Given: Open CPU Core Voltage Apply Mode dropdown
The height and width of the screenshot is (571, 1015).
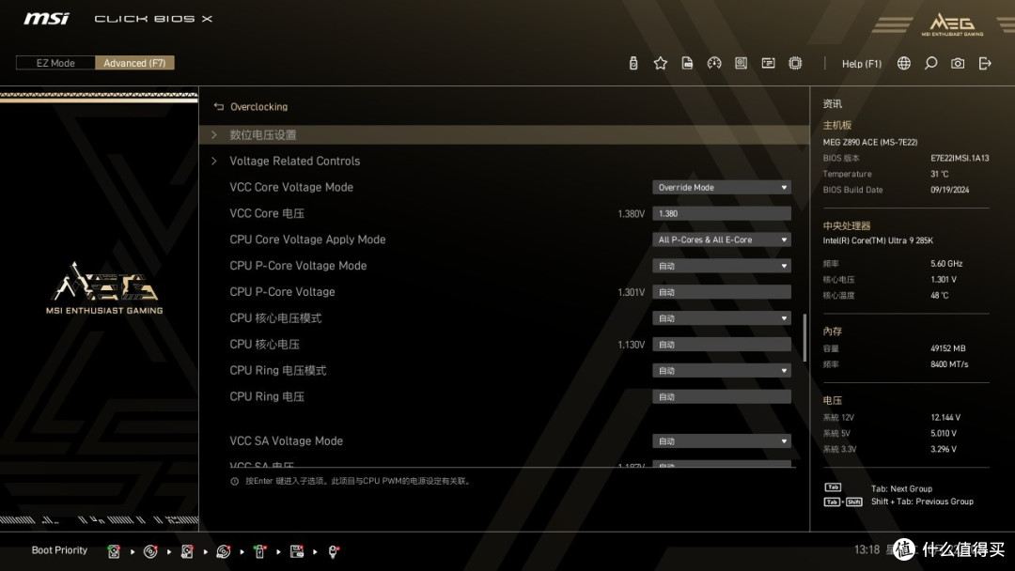Looking at the screenshot, I should pos(722,239).
